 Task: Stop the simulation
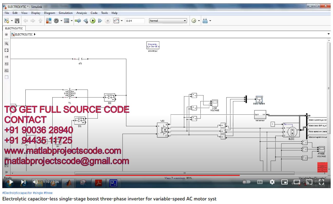click(108, 21)
